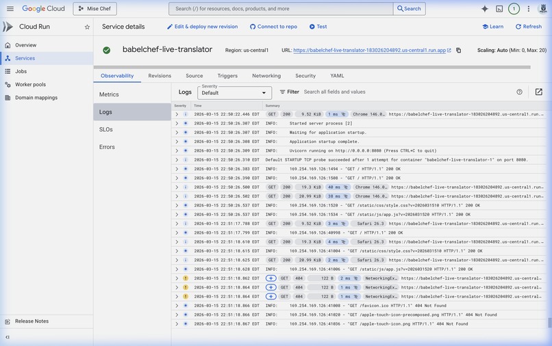Click the Filter icon in logs toolbar
Image resolution: width=552 pixels, height=346 pixels.
pyautogui.click(x=282, y=92)
